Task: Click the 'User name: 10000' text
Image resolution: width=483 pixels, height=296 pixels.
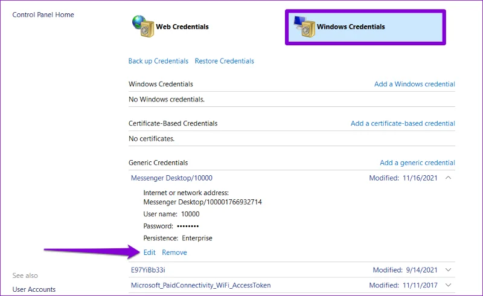Action: pyautogui.click(x=171, y=214)
